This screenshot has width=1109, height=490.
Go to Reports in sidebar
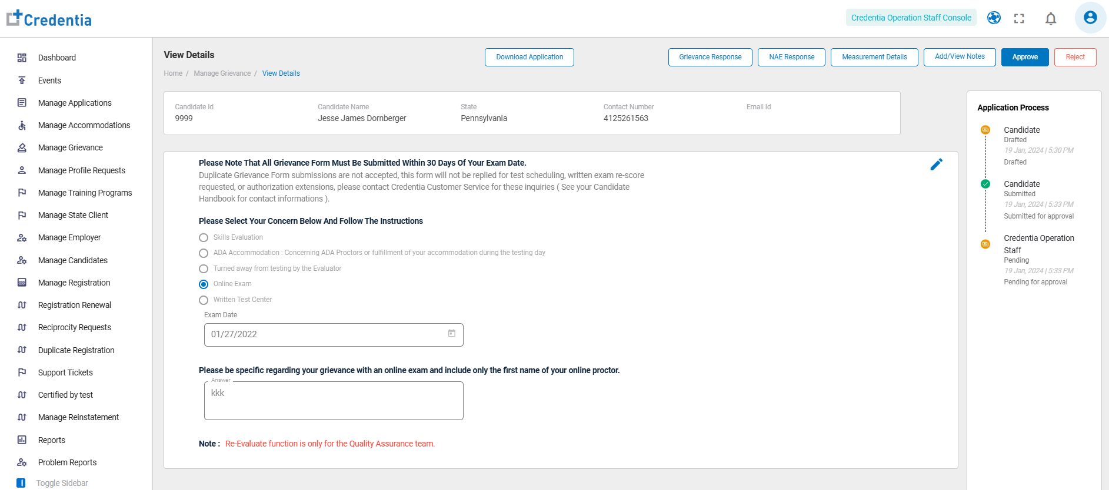click(x=52, y=440)
